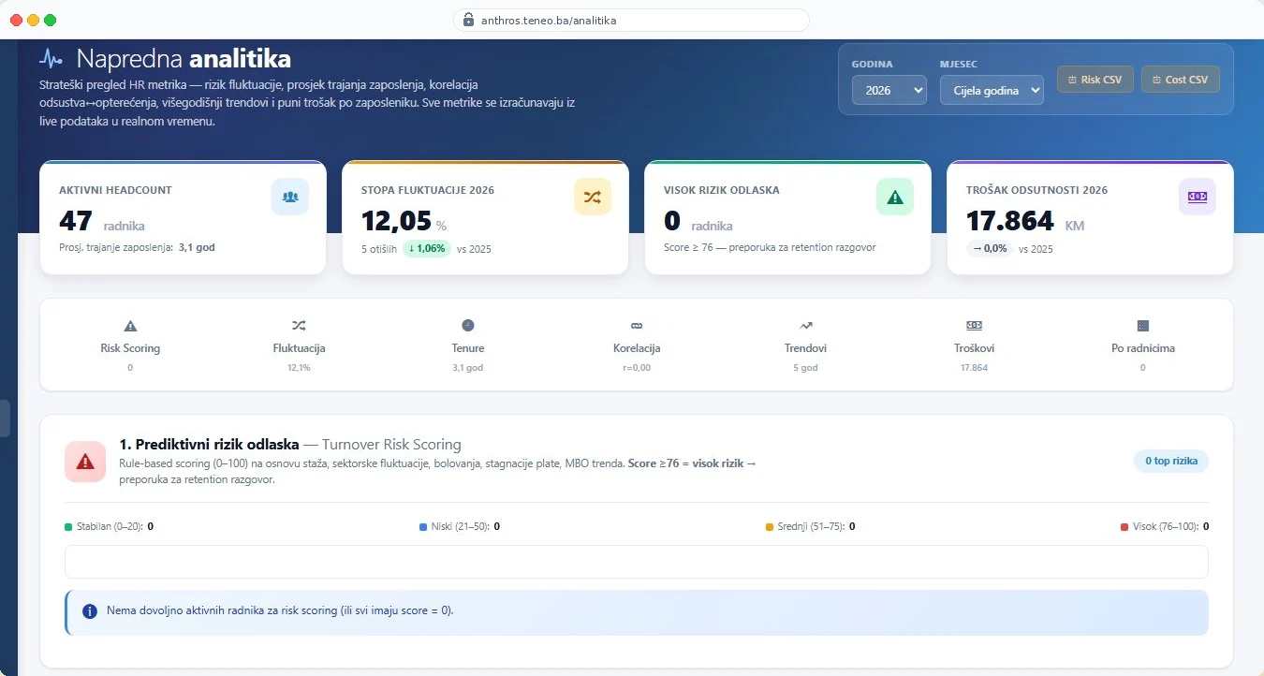
Task: Switch to the Fluktuacija tab
Action: coord(299,345)
